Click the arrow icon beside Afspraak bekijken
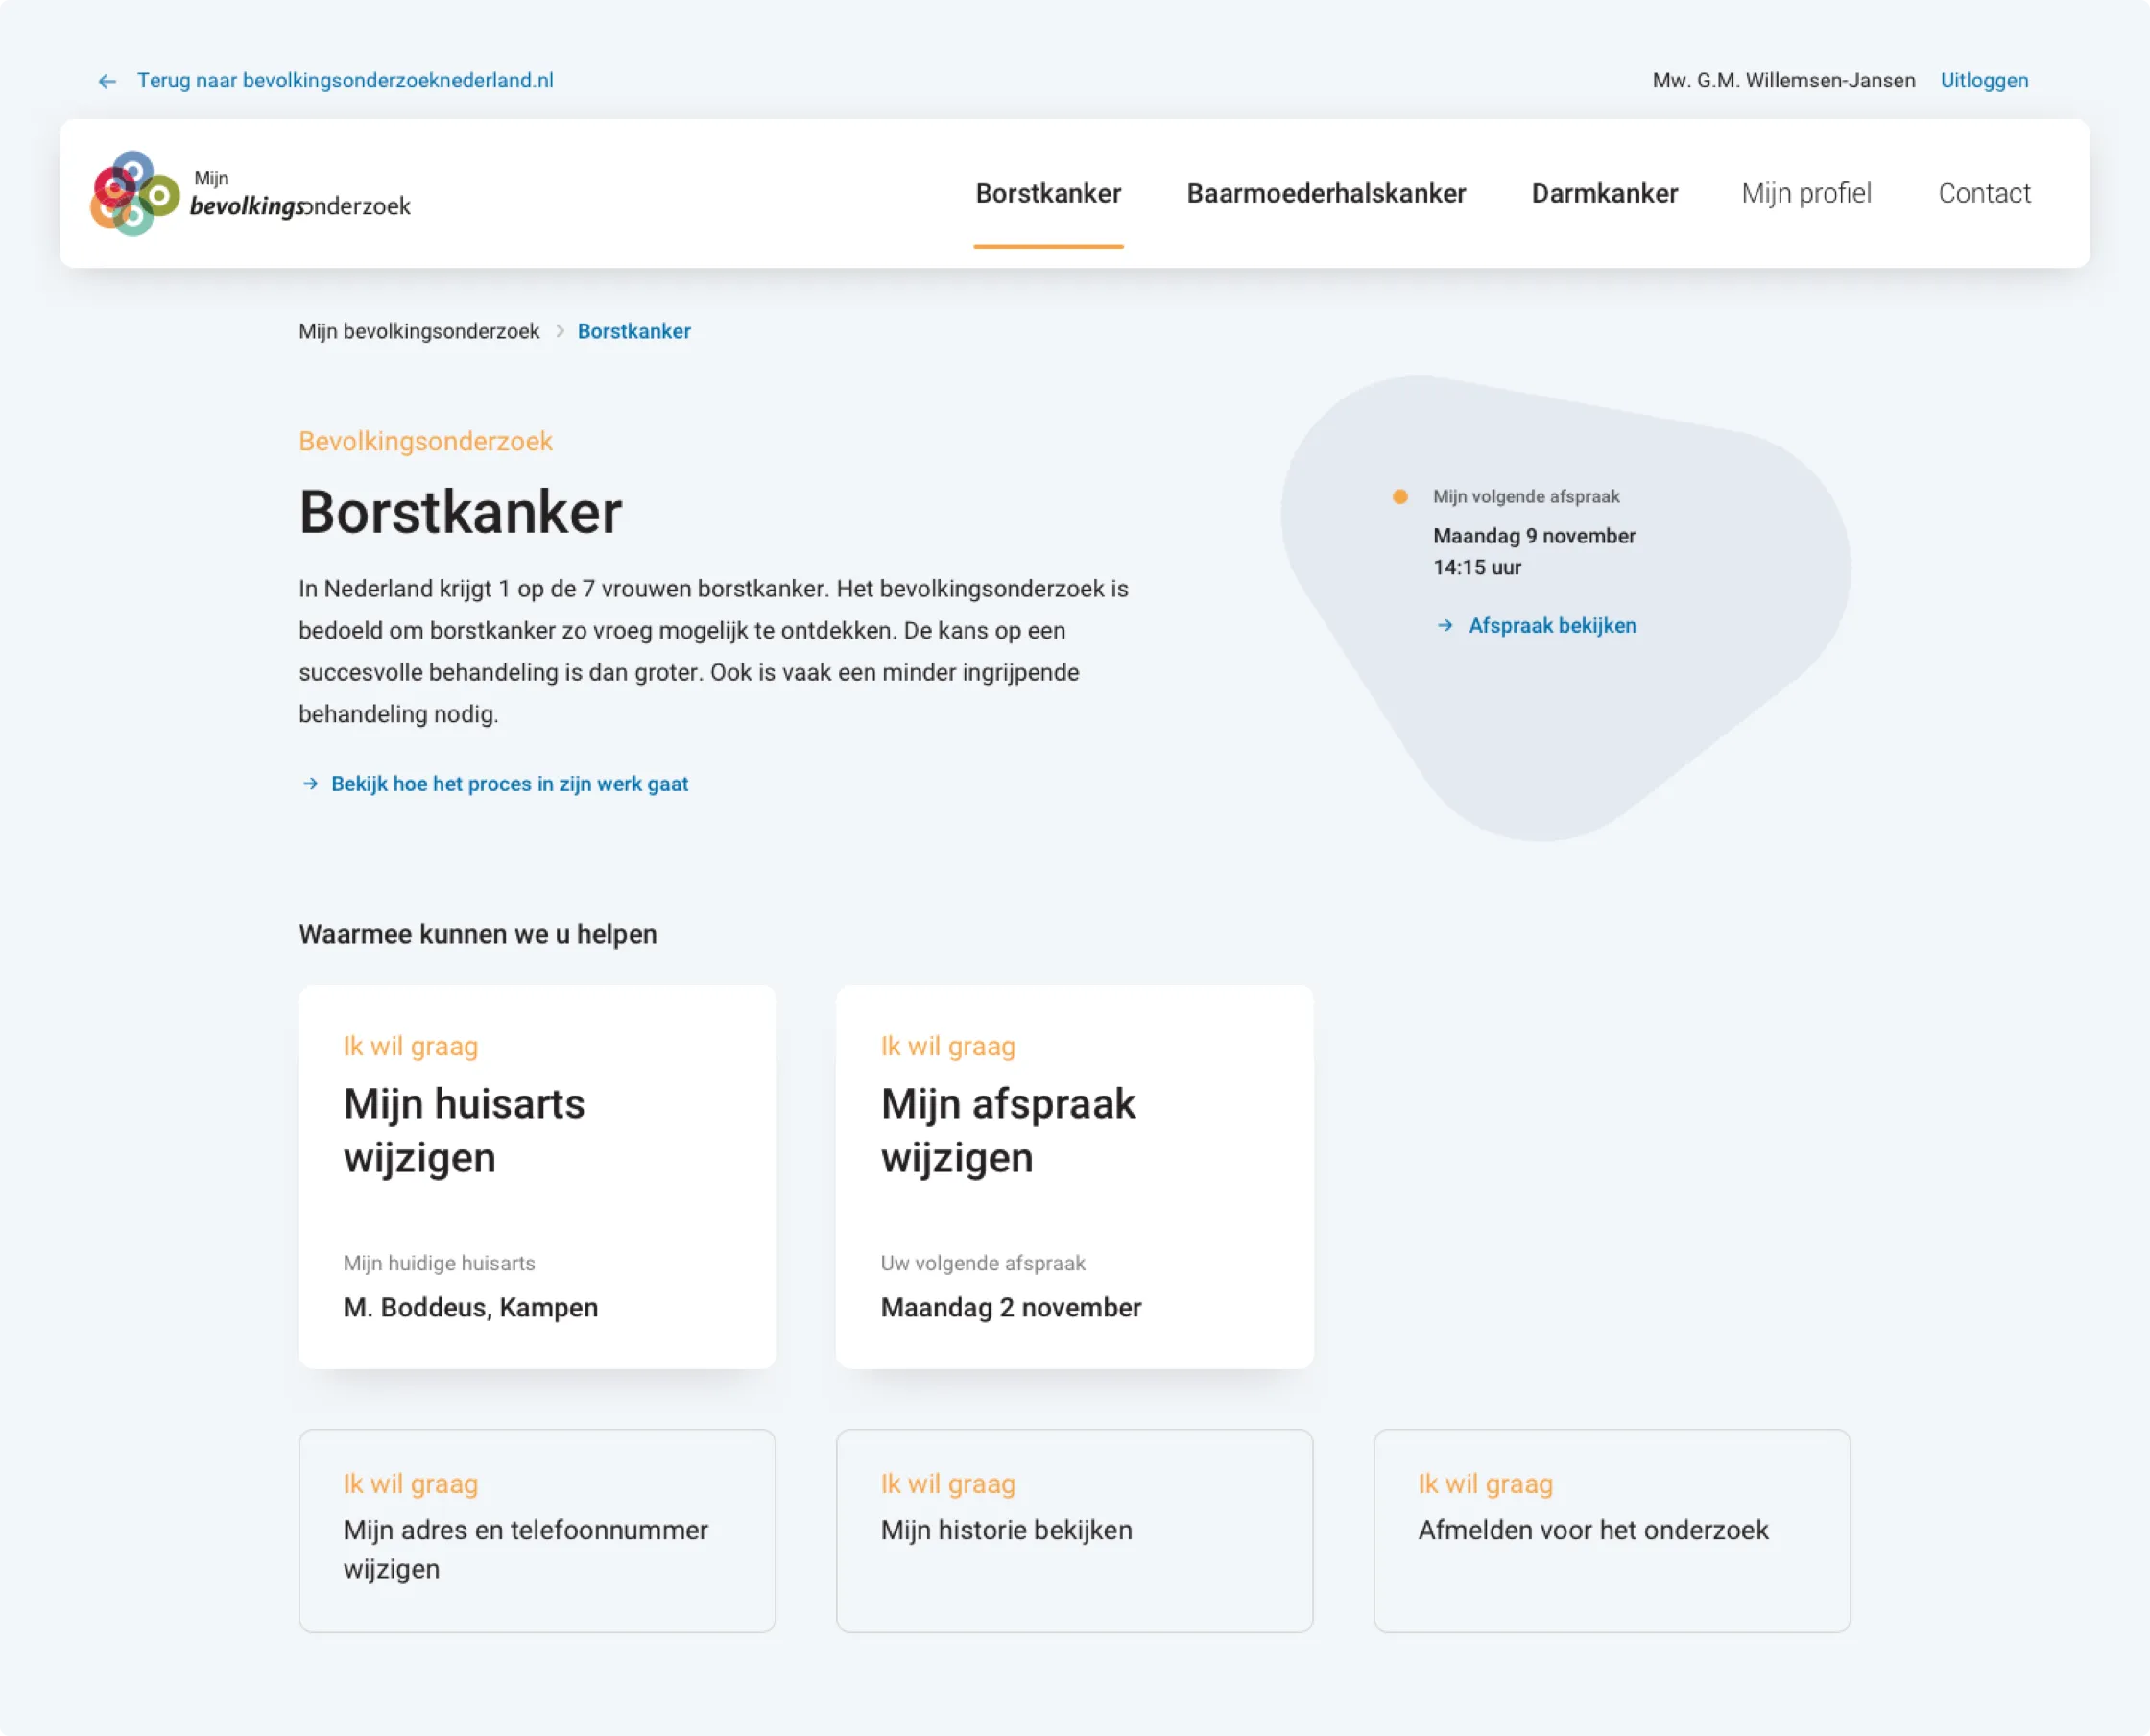Screen dimensions: 2150x1736 click(1445, 626)
